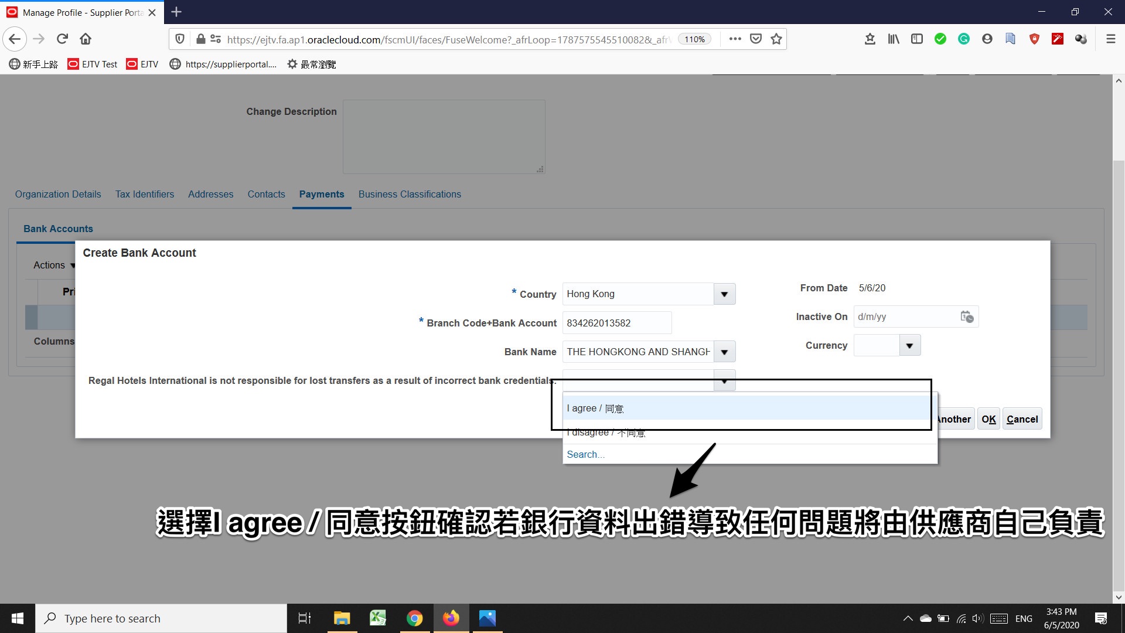Open the Actions menu in Bank Accounts
Image resolution: width=1125 pixels, height=633 pixels.
[x=54, y=266]
